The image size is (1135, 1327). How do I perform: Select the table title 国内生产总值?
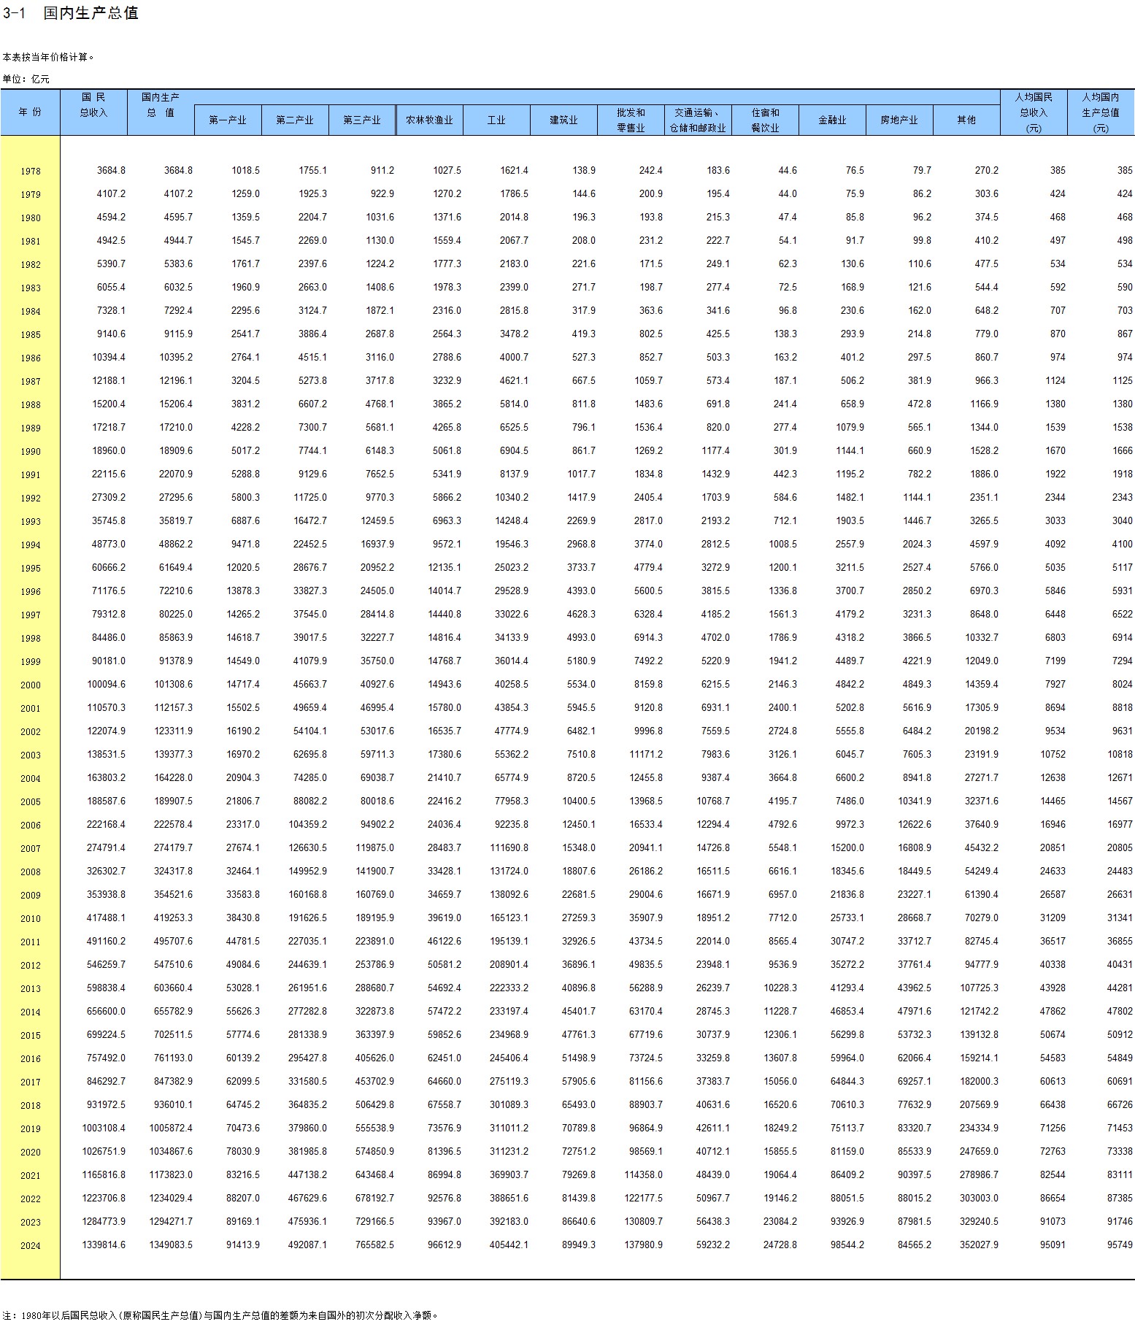tap(91, 13)
